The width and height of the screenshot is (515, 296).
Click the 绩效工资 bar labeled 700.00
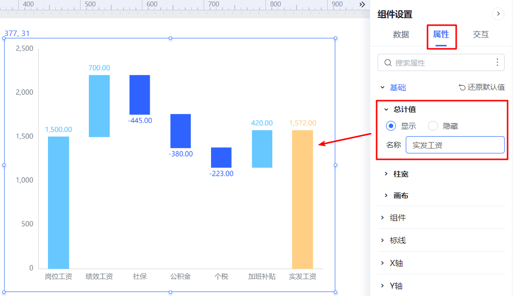click(x=99, y=106)
